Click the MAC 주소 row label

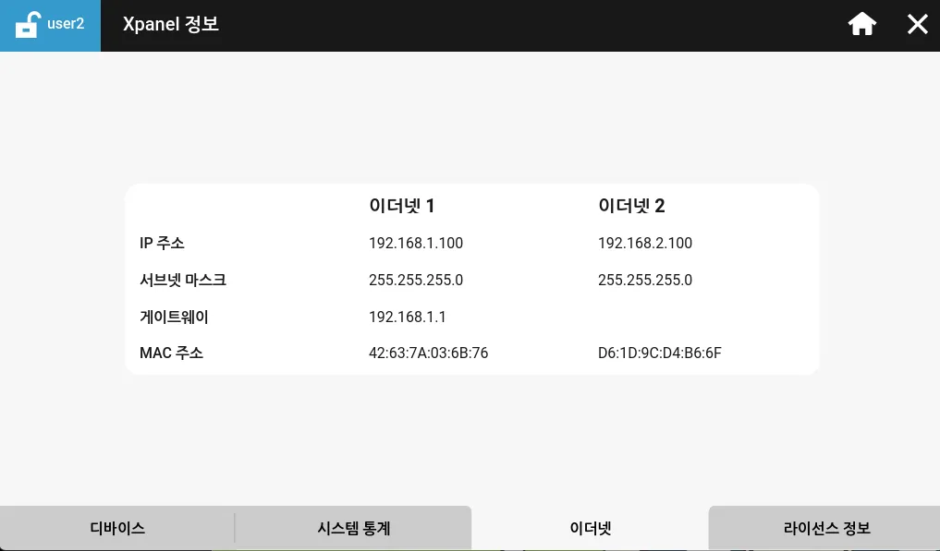(171, 353)
